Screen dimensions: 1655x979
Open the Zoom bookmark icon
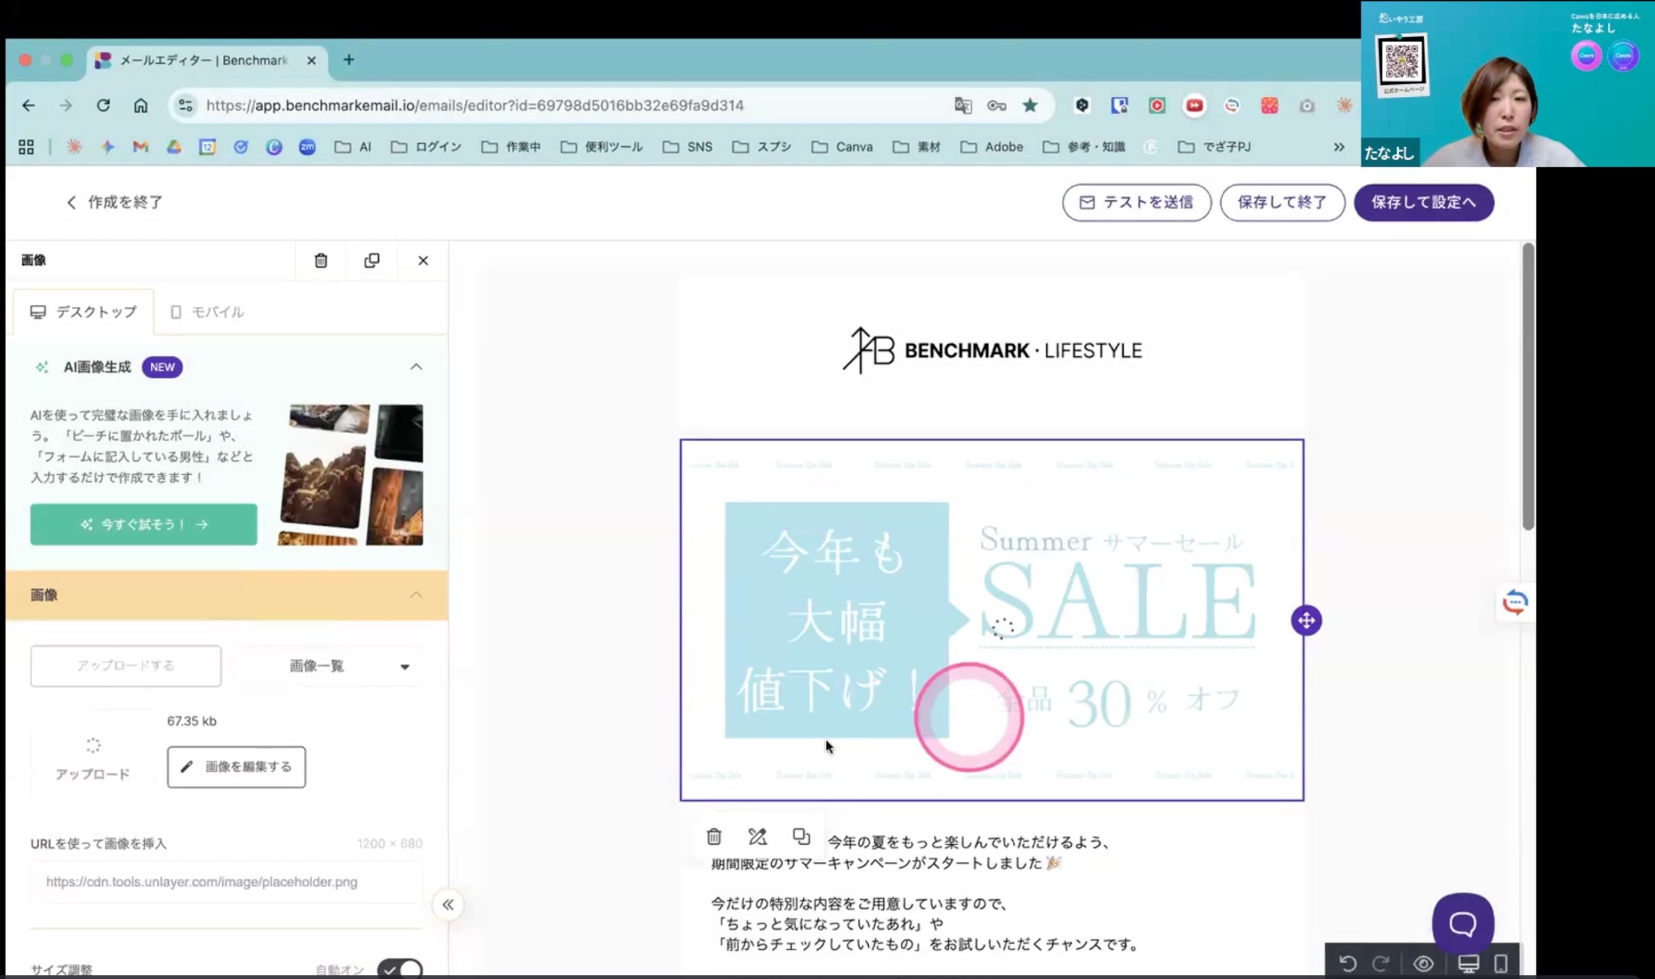click(307, 147)
